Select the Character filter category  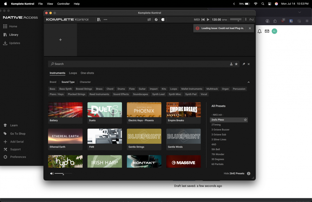pyautogui.click(x=85, y=82)
